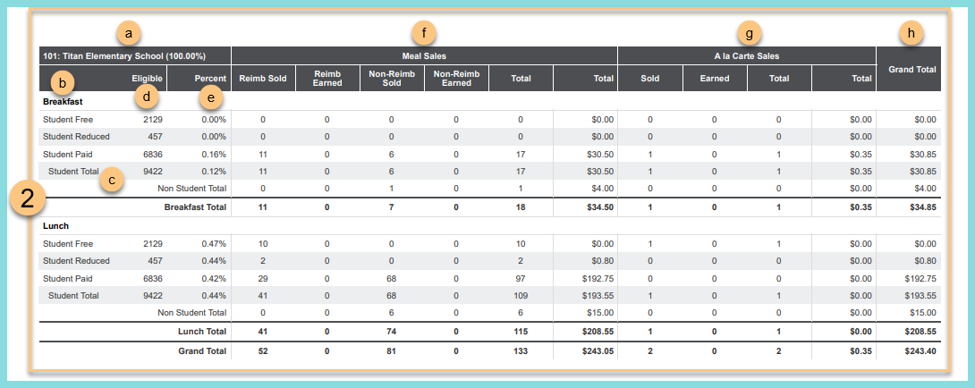This screenshot has width=975, height=388.
Task: Click the 'Grand Total' column header
Action: 912,70
